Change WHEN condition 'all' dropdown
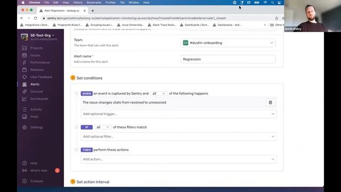341x192 pixels. coord(159,93)
